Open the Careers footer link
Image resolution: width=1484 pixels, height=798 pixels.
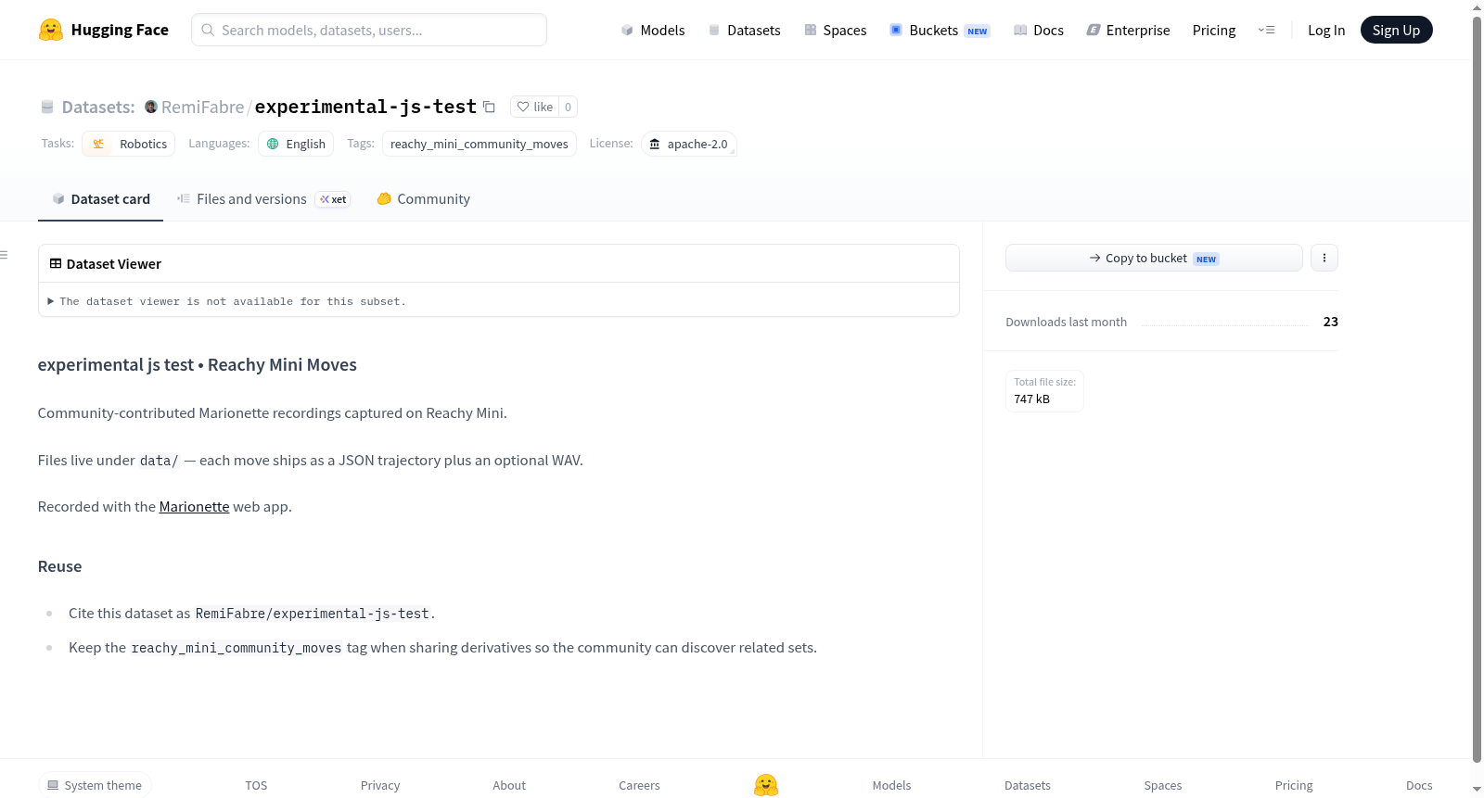point(639,785)
